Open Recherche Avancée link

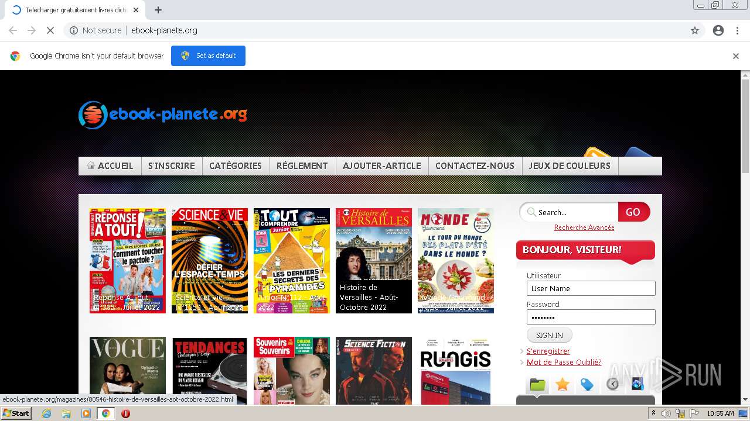[x=584, y=227]
